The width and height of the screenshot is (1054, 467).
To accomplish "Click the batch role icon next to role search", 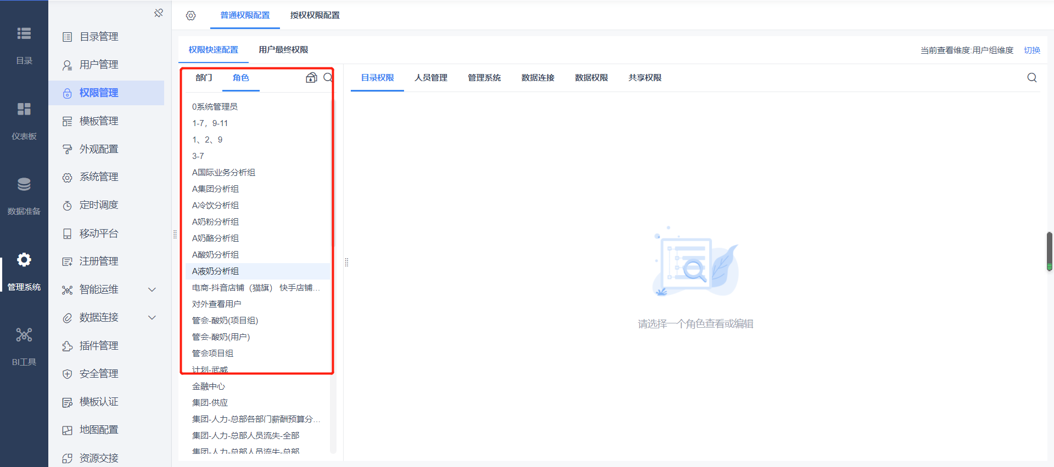I will pyautogui.click(x=311, y=77).
